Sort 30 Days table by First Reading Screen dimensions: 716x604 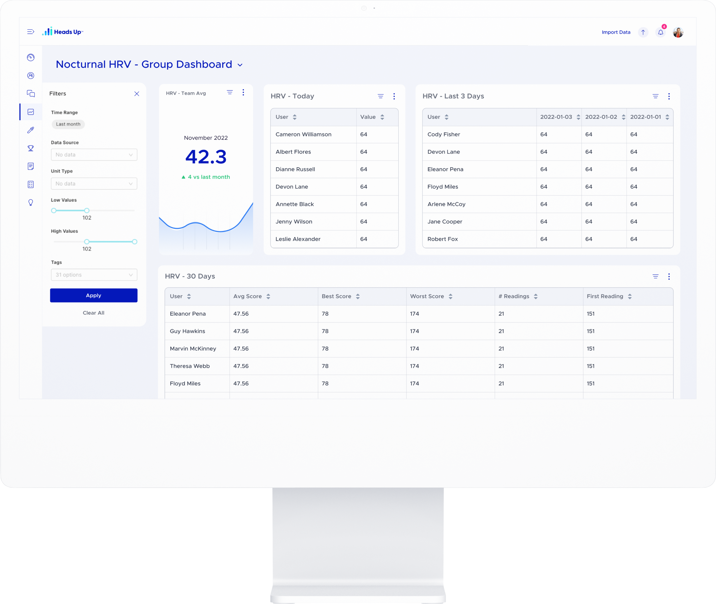(630, 297)
